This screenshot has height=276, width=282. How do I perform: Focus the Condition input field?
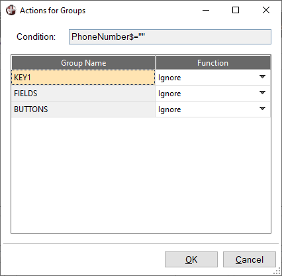point(170,36)
